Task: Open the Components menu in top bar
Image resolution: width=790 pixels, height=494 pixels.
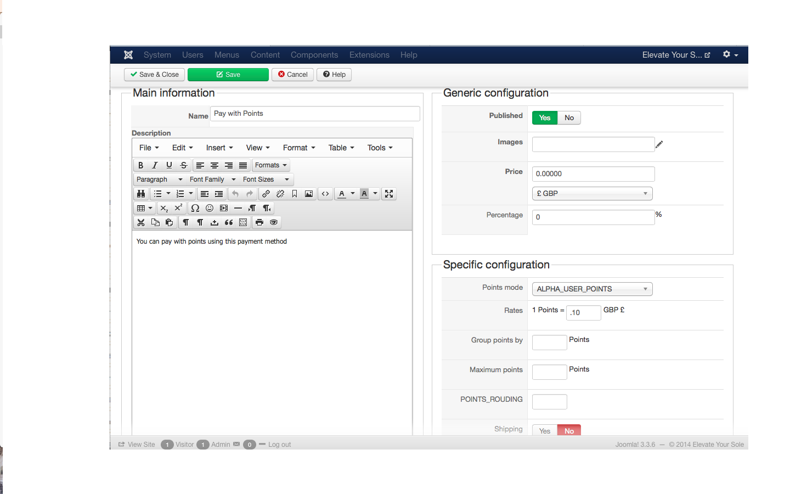Action: 314,55
